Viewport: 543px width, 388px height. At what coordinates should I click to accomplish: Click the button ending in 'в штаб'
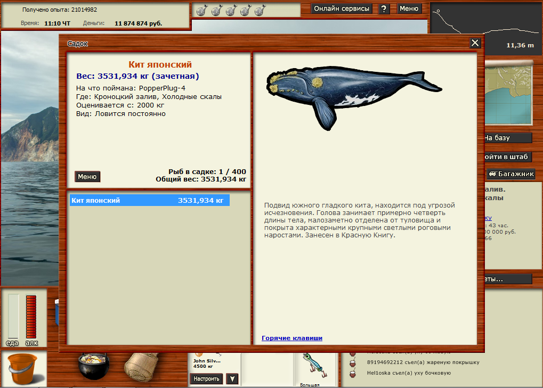click(x=508, y=156)
